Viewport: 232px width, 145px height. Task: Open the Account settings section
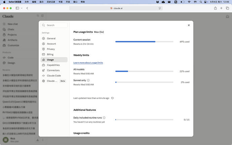pyautogui.click(x=54, y=44)
